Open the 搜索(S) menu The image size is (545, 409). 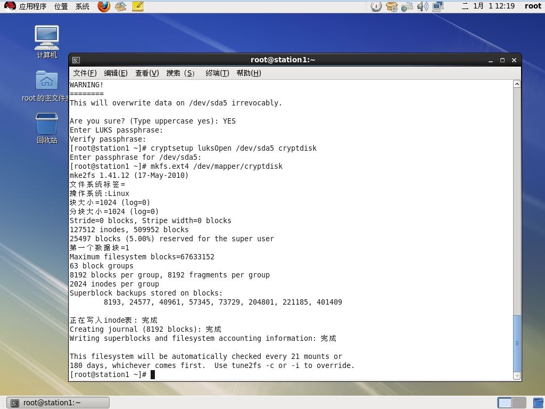tap(180, 73)
